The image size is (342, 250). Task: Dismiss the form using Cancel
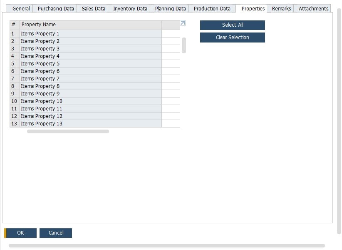tap(56, 233)
